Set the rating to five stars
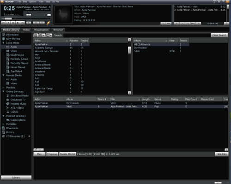 (x=94, y=20)
